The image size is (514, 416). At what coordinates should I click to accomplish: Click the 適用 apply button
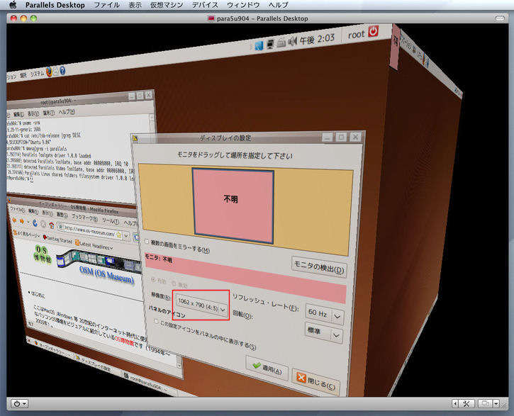point(267,369)
